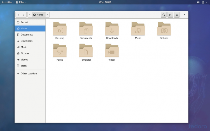Click the Activities button

(7, 2)
